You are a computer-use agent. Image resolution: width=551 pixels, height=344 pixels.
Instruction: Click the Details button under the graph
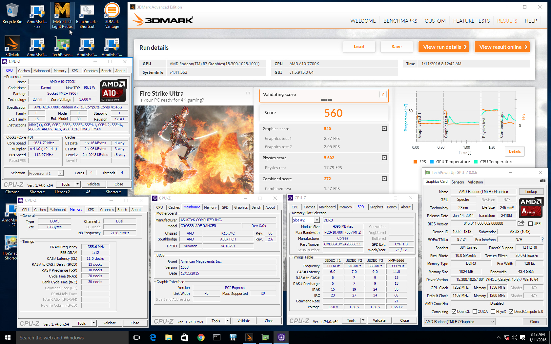(515, 151)
